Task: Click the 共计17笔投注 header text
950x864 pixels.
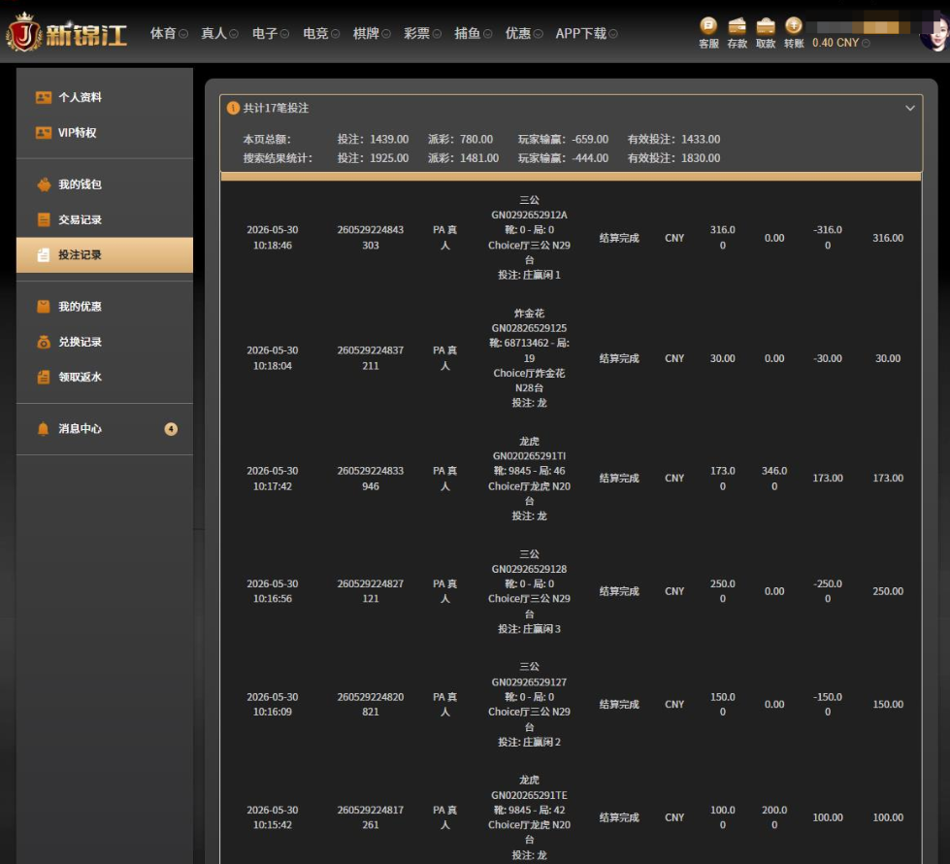Action: tap(276, 108)
